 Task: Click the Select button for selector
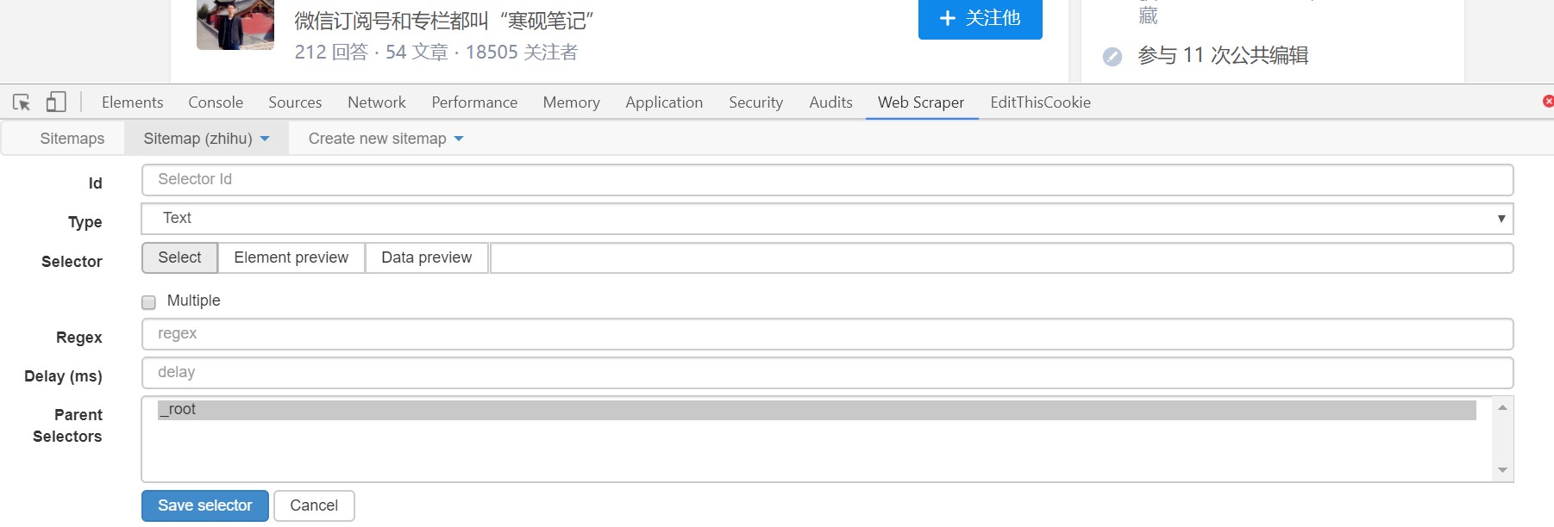coord(179,257)
